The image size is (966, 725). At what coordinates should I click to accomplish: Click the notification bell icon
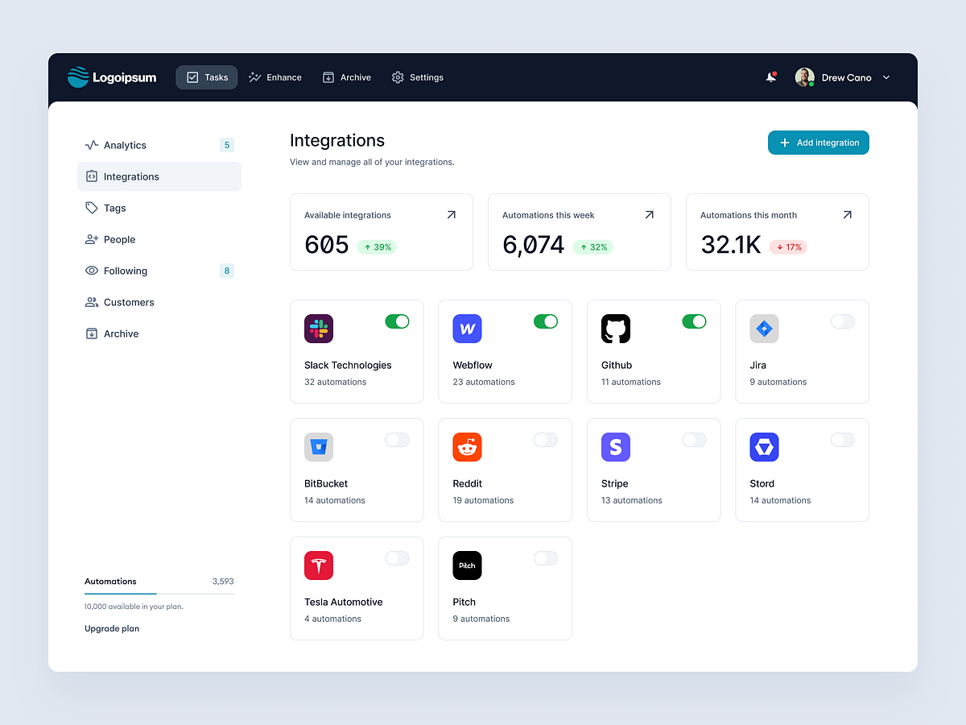[771, 77]
